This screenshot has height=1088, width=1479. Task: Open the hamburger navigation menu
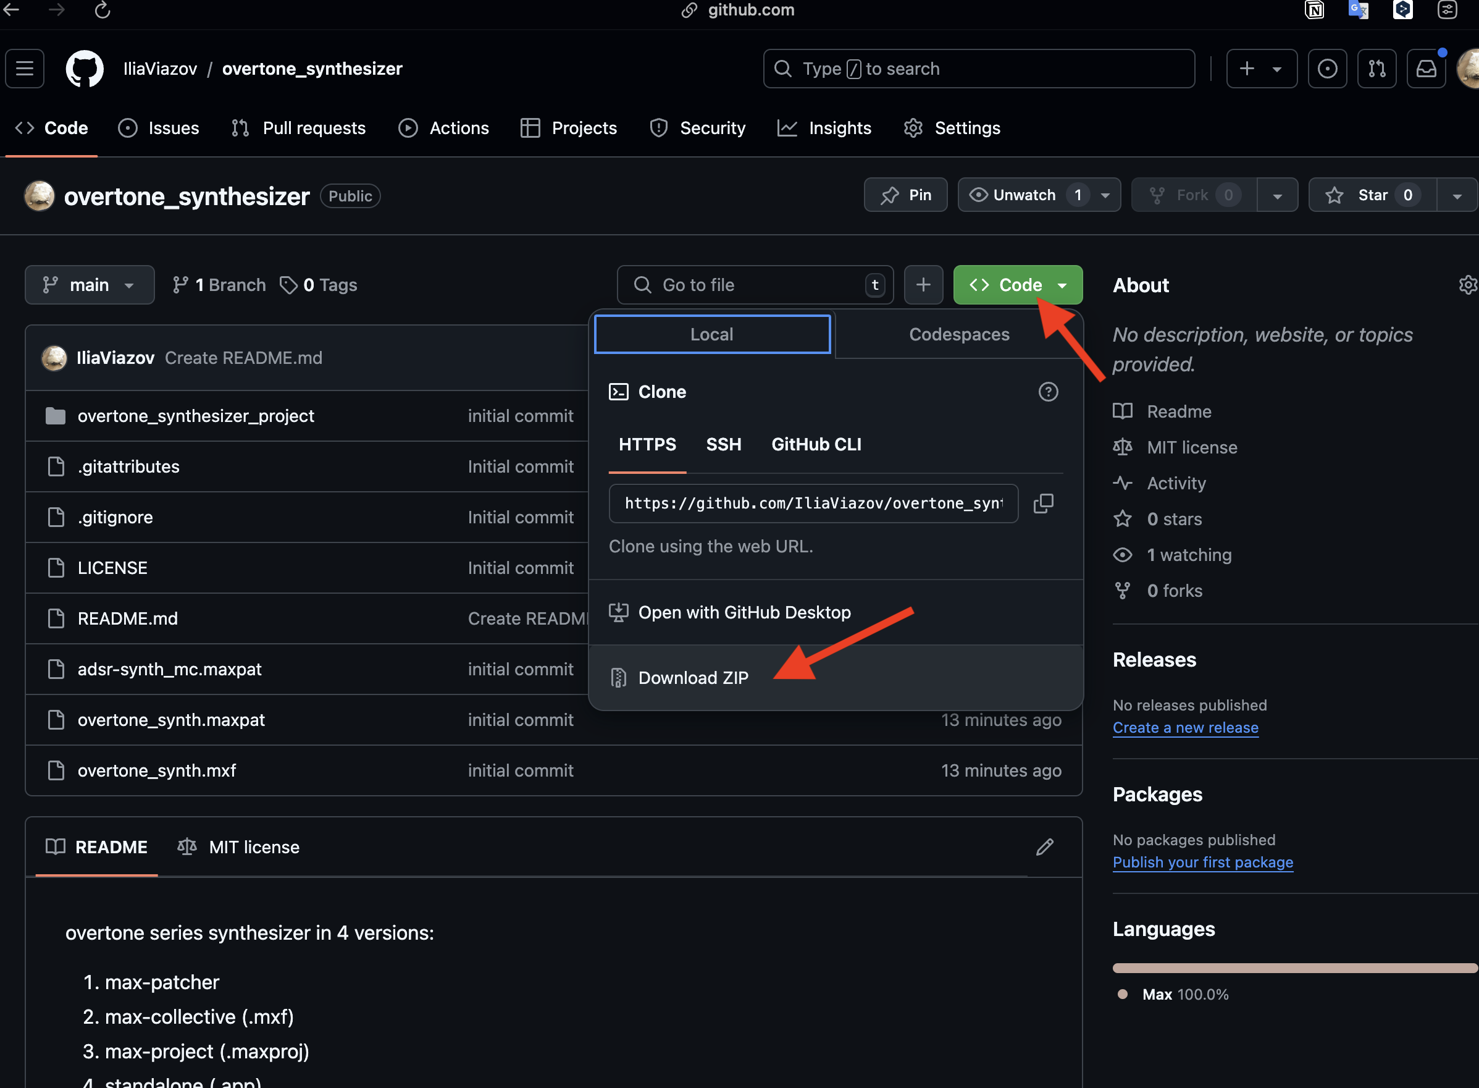coord(25,69)
